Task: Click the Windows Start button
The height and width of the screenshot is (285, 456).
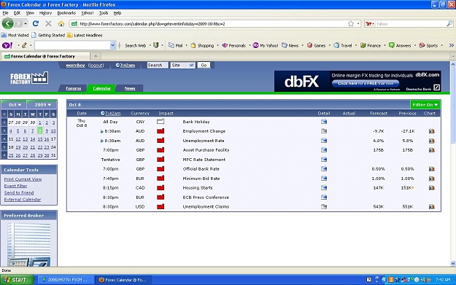Action: [x=17, y=280]
